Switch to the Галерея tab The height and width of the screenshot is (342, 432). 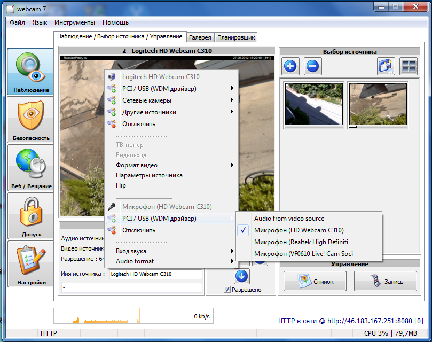[200, 37]
